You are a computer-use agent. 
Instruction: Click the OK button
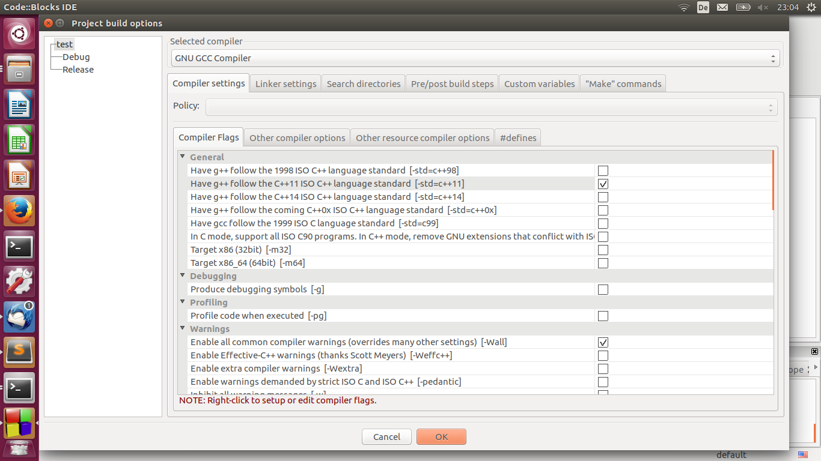coord(441,436)
